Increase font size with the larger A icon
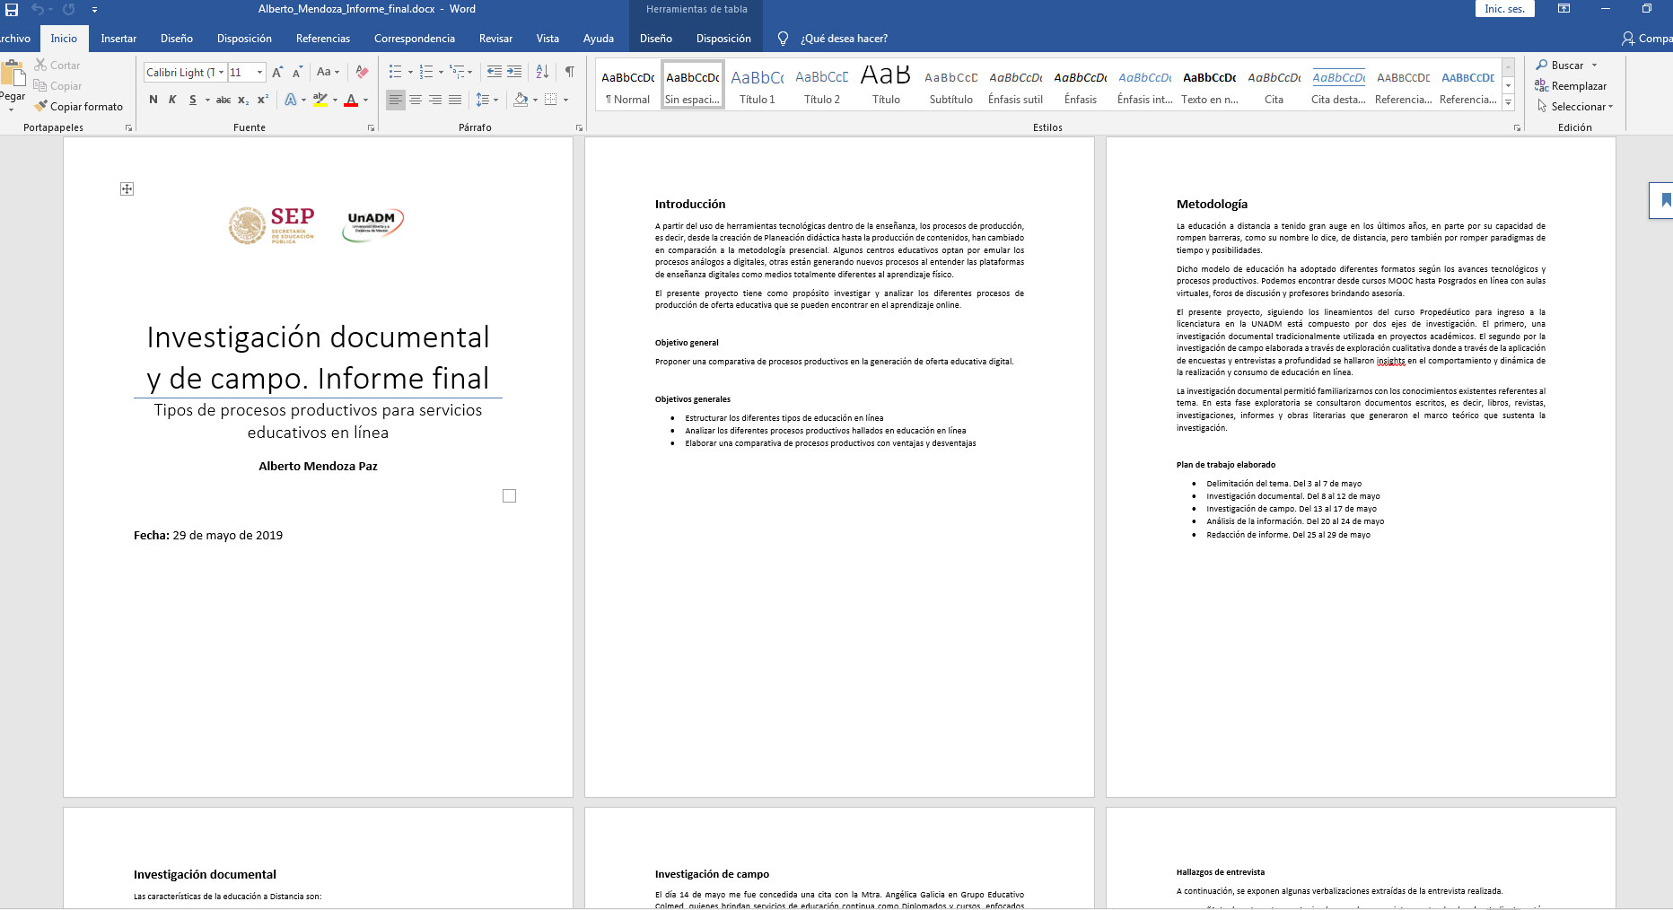This screenshot has width=1673, height=910. [277, 72]
